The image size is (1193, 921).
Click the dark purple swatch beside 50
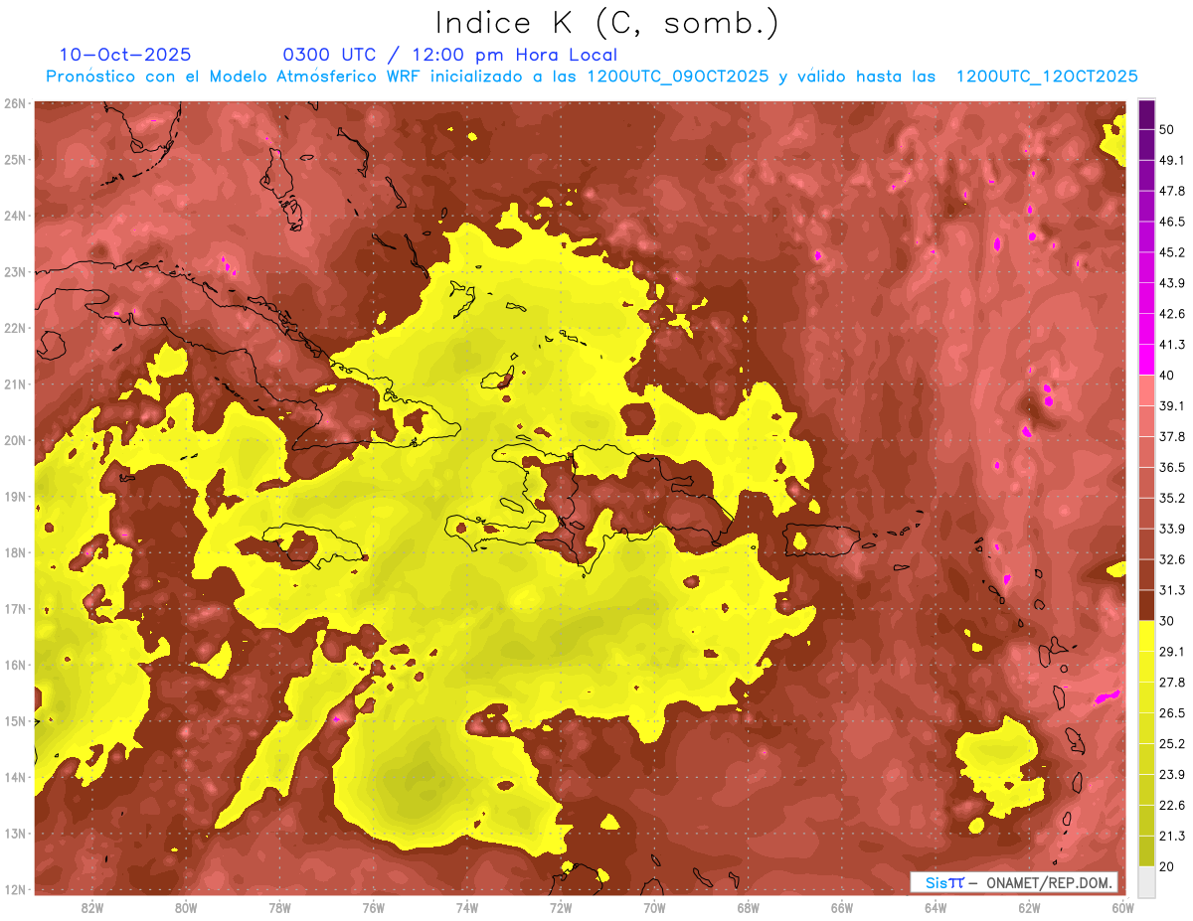1147,114
